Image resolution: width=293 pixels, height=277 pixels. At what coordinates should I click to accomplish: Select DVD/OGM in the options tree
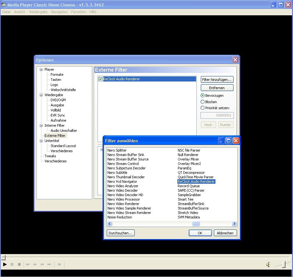pos(58,100)
